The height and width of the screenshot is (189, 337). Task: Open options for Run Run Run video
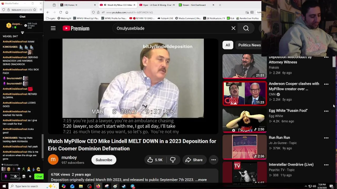pyautogui.click(x=326, y=138)
